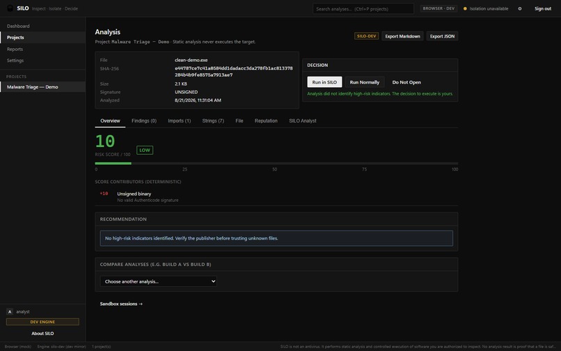Click the UNSIGNED signature value

(186, 92)
